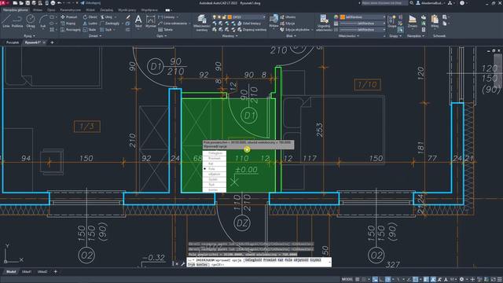
Task: Expand the Blok panel
Action: pyautogui.click(x=291, y=36)
